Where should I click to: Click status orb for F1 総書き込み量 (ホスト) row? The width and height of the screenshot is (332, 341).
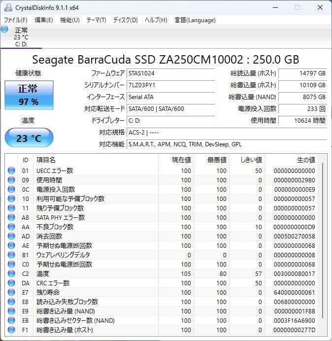tap(11, 330)
